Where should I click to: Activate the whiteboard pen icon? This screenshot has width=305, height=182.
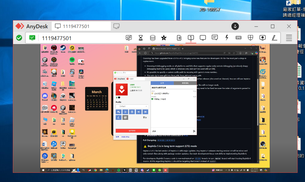click(x=274, y=37)
